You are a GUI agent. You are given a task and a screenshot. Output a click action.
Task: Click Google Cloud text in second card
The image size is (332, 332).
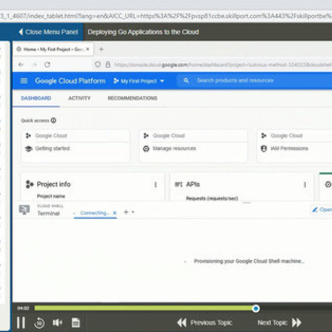click(x=169, y=136)
